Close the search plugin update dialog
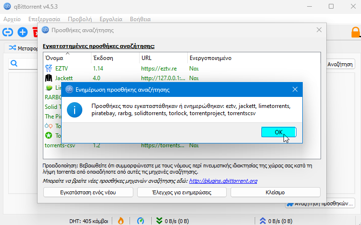This screenshot has width=361, height=225. (x=295, y=89)
